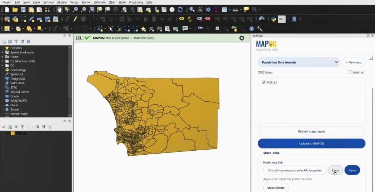Expand the C:\ (Windows-SSD) drive node
Image resolution: width=375 pixels, height=192 pixels.
pyautogui.click(x=3, y=61)
